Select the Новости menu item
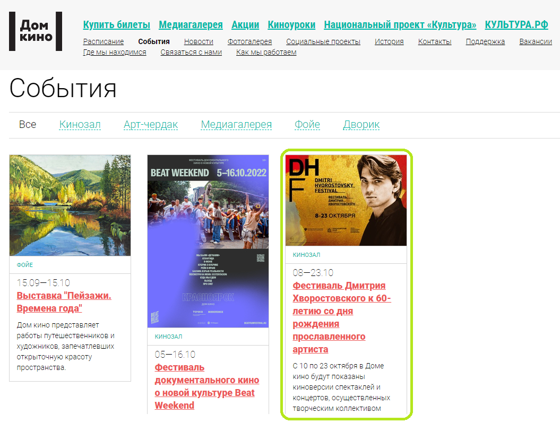 [199, 41]
